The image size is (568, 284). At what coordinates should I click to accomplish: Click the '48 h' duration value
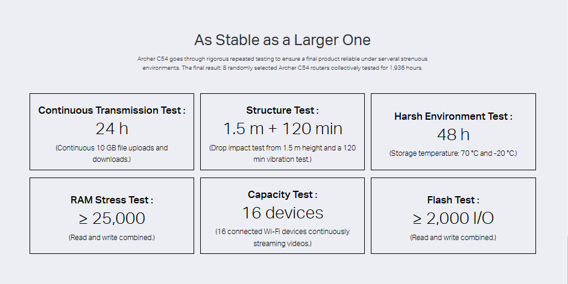[x=453, y=135]
